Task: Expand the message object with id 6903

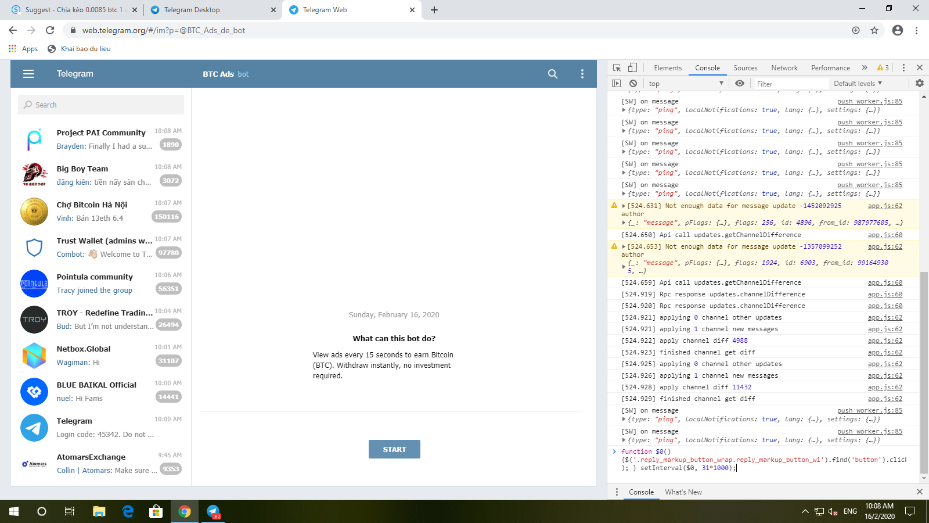Action: click(624, 267)
